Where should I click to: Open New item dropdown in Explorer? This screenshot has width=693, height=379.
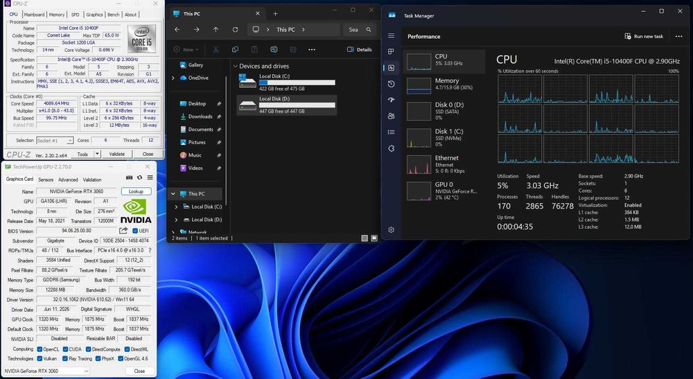(186, 49)
